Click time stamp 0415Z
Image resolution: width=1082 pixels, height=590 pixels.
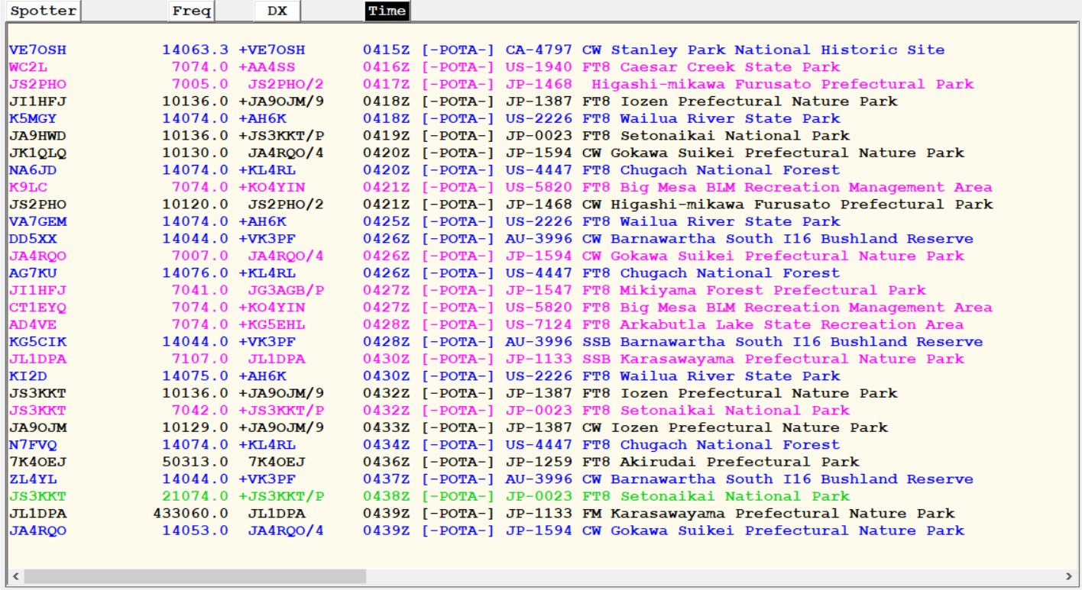point(387,50)
